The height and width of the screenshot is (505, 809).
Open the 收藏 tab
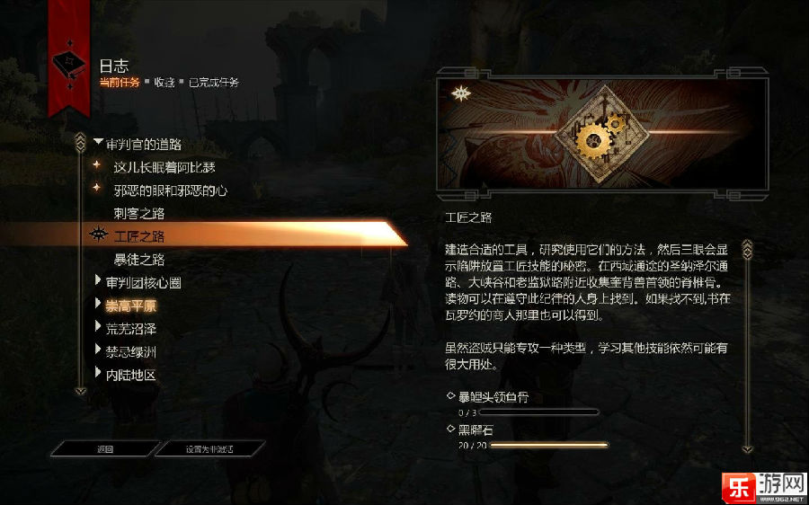(164, 83)
